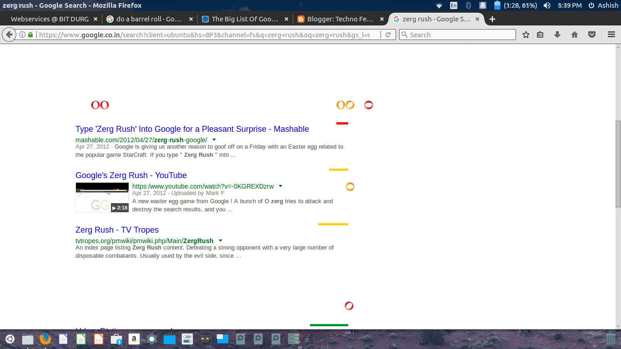Image resolution: width=621 pixels, height=349 pixels.
Task: Switch to 'The Big List Of Goo...' tab
Action: point(245,19)
